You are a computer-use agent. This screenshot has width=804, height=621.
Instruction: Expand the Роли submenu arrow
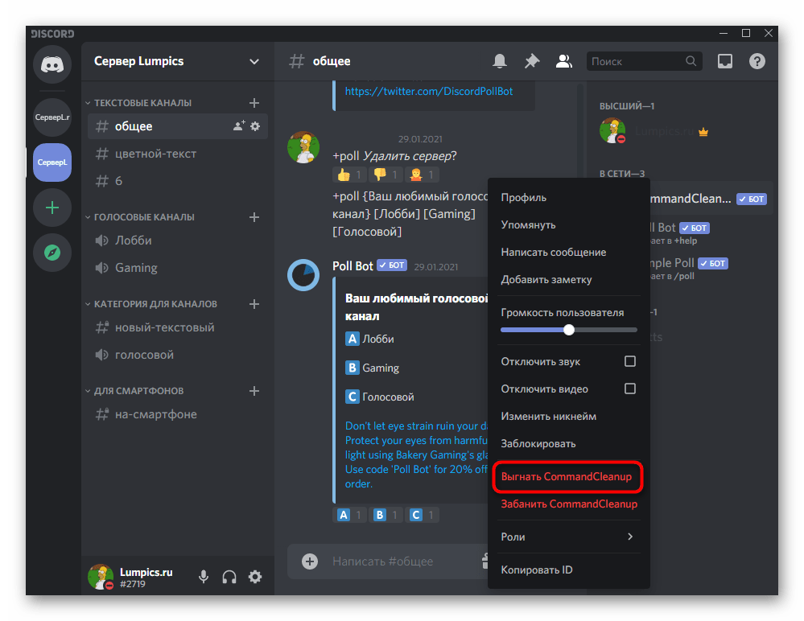pos(629,537)
